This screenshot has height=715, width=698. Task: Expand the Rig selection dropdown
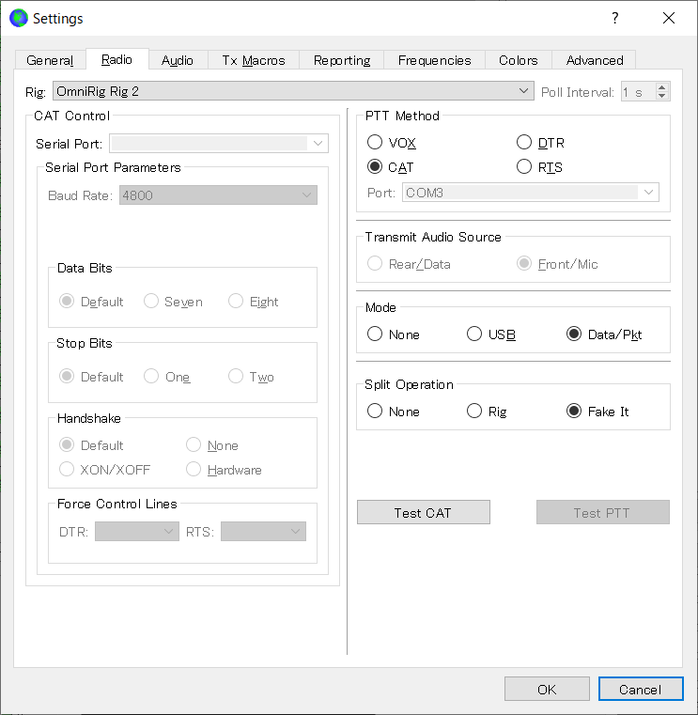(524, 91)
